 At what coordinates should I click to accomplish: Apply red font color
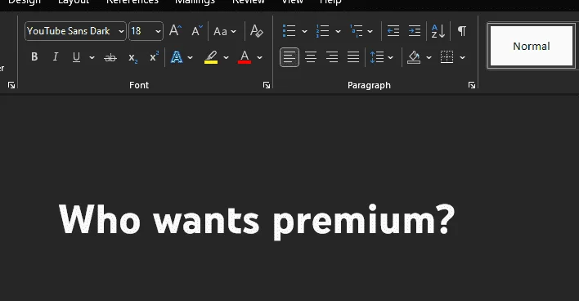pyautogui.click(x=245, y=57)
